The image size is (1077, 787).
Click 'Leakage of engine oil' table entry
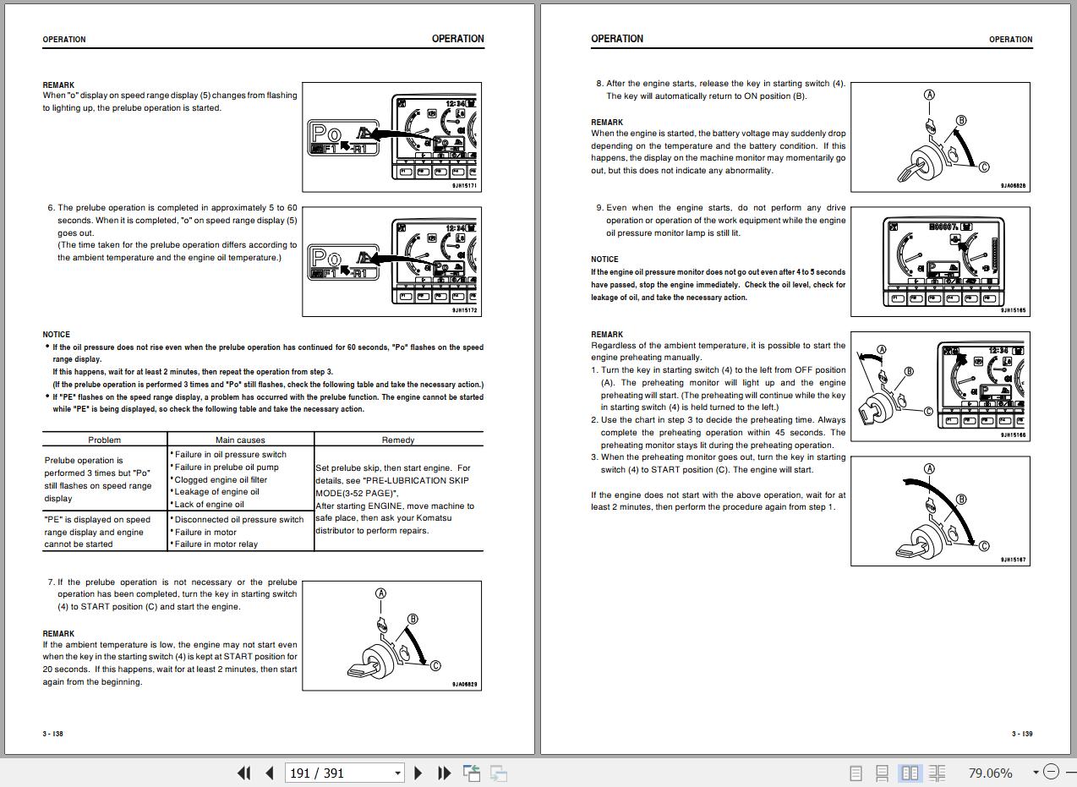point(216,491)
